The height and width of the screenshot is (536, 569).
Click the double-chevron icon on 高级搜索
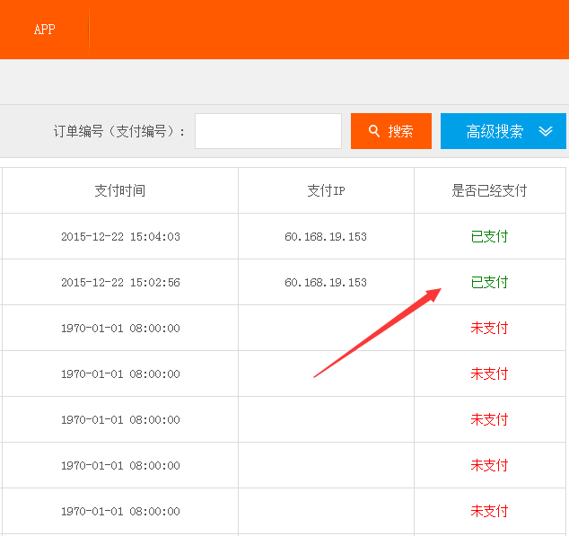[546, 131]
